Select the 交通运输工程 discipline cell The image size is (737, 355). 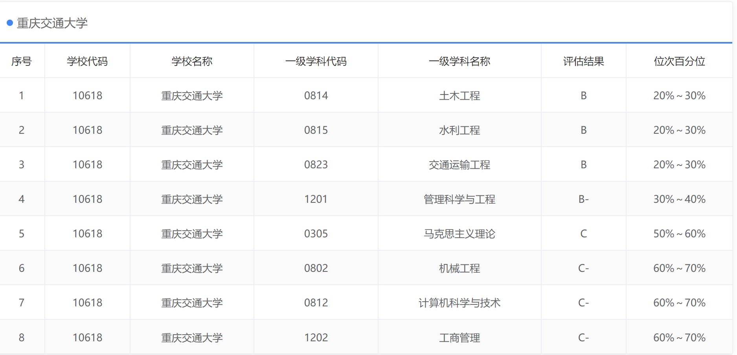click(459, 164)
